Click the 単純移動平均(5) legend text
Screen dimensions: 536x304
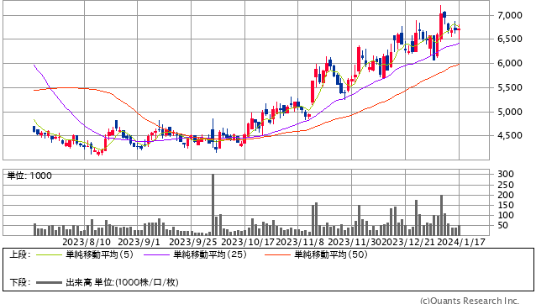(x=99, y=254)
